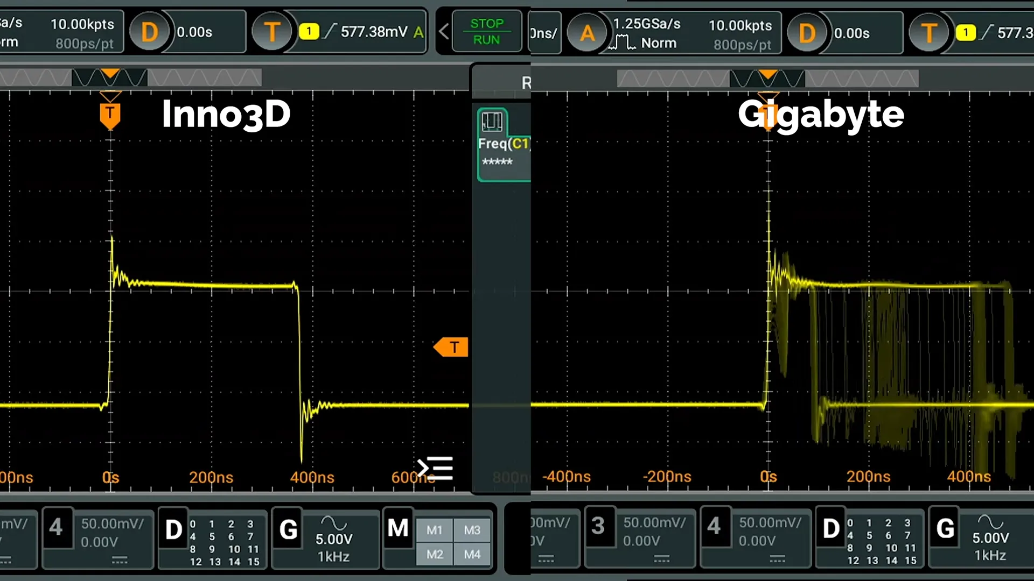Click the 5.00V amplitude in Inno3D generator box
Screen dimensions: 1034x581
coord(334,539)
